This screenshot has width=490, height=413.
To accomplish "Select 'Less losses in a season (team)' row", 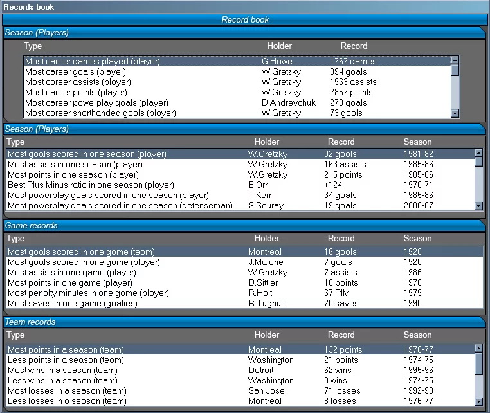I will tap(240, 401).
